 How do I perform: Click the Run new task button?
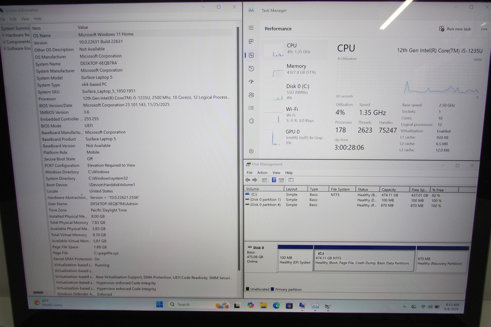coord(455,29)
